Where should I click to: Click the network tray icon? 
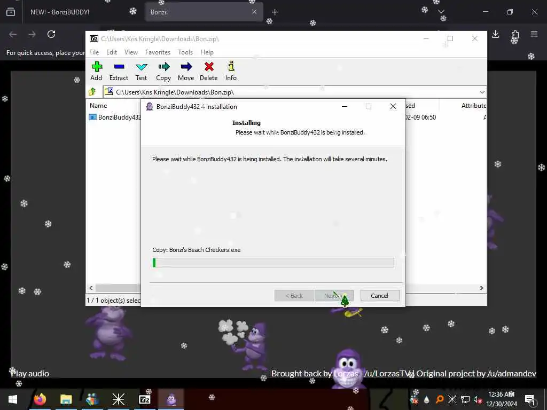465,399
